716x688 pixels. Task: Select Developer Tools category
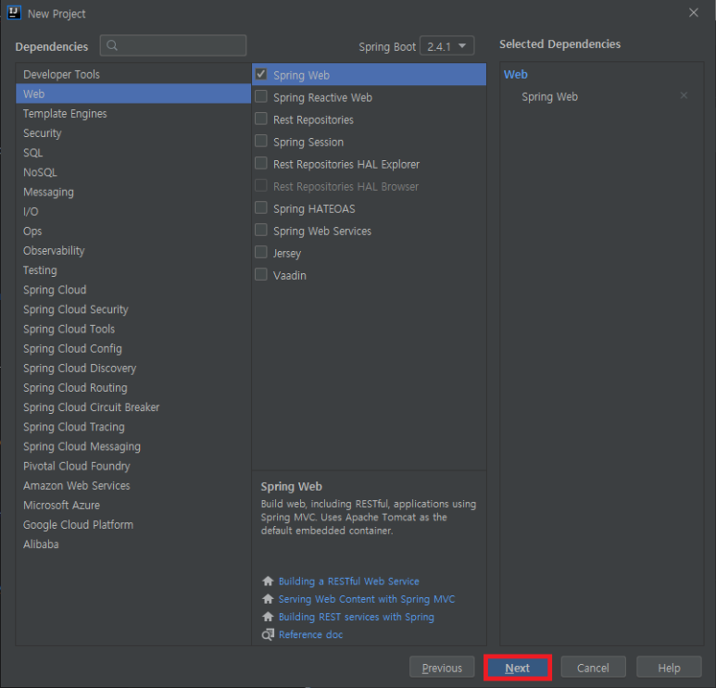[x=133, y=74]
